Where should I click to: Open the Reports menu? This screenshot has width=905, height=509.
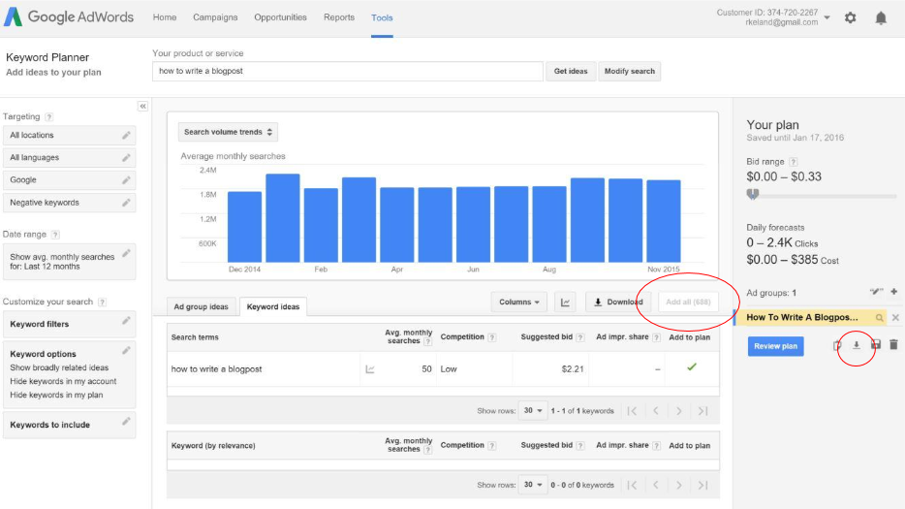(339, 17)
